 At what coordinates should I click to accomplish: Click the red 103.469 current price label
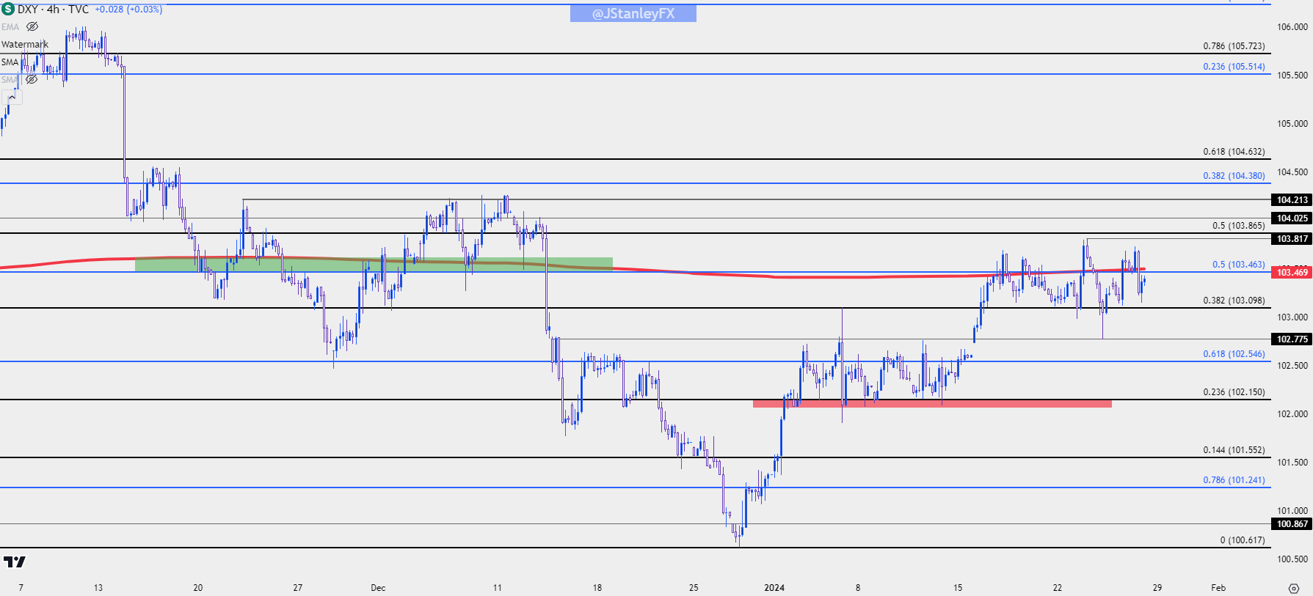[x=1292, y=272]
